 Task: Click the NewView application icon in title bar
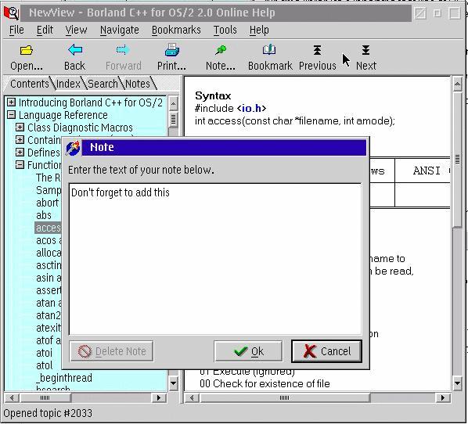[11, 13]
